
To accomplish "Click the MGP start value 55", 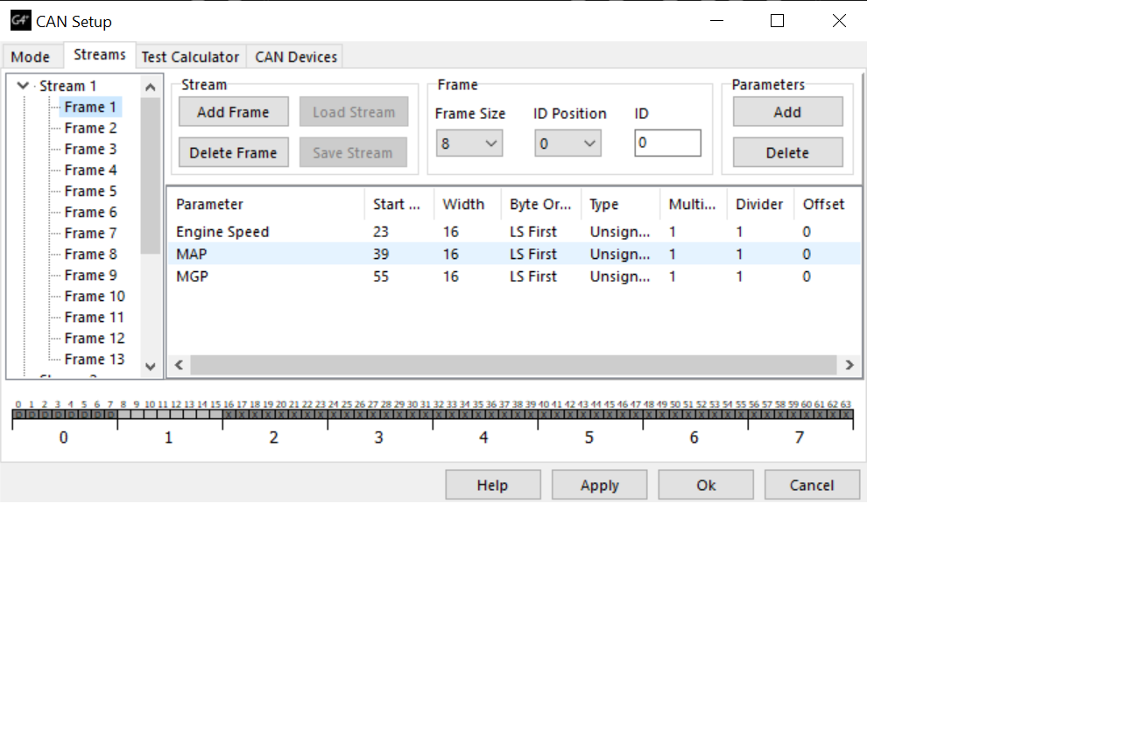I will 381,276.
